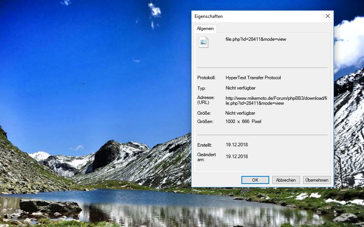Select the Größe value Nicht verfügbar
The image size is (364, 227).
[240, 113]
